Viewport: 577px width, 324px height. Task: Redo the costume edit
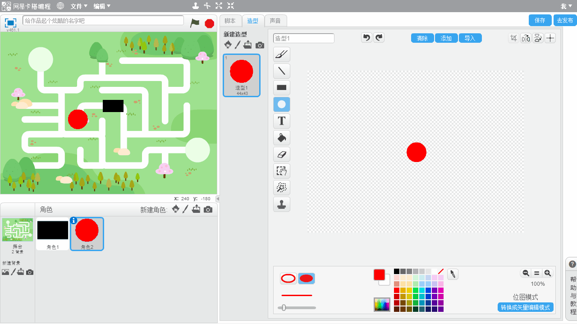click(x=379, y=38)
